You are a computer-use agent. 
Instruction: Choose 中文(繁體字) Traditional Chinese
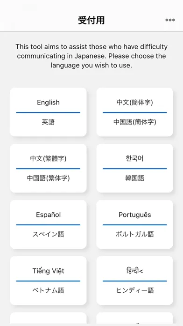(x=48, y=168)
